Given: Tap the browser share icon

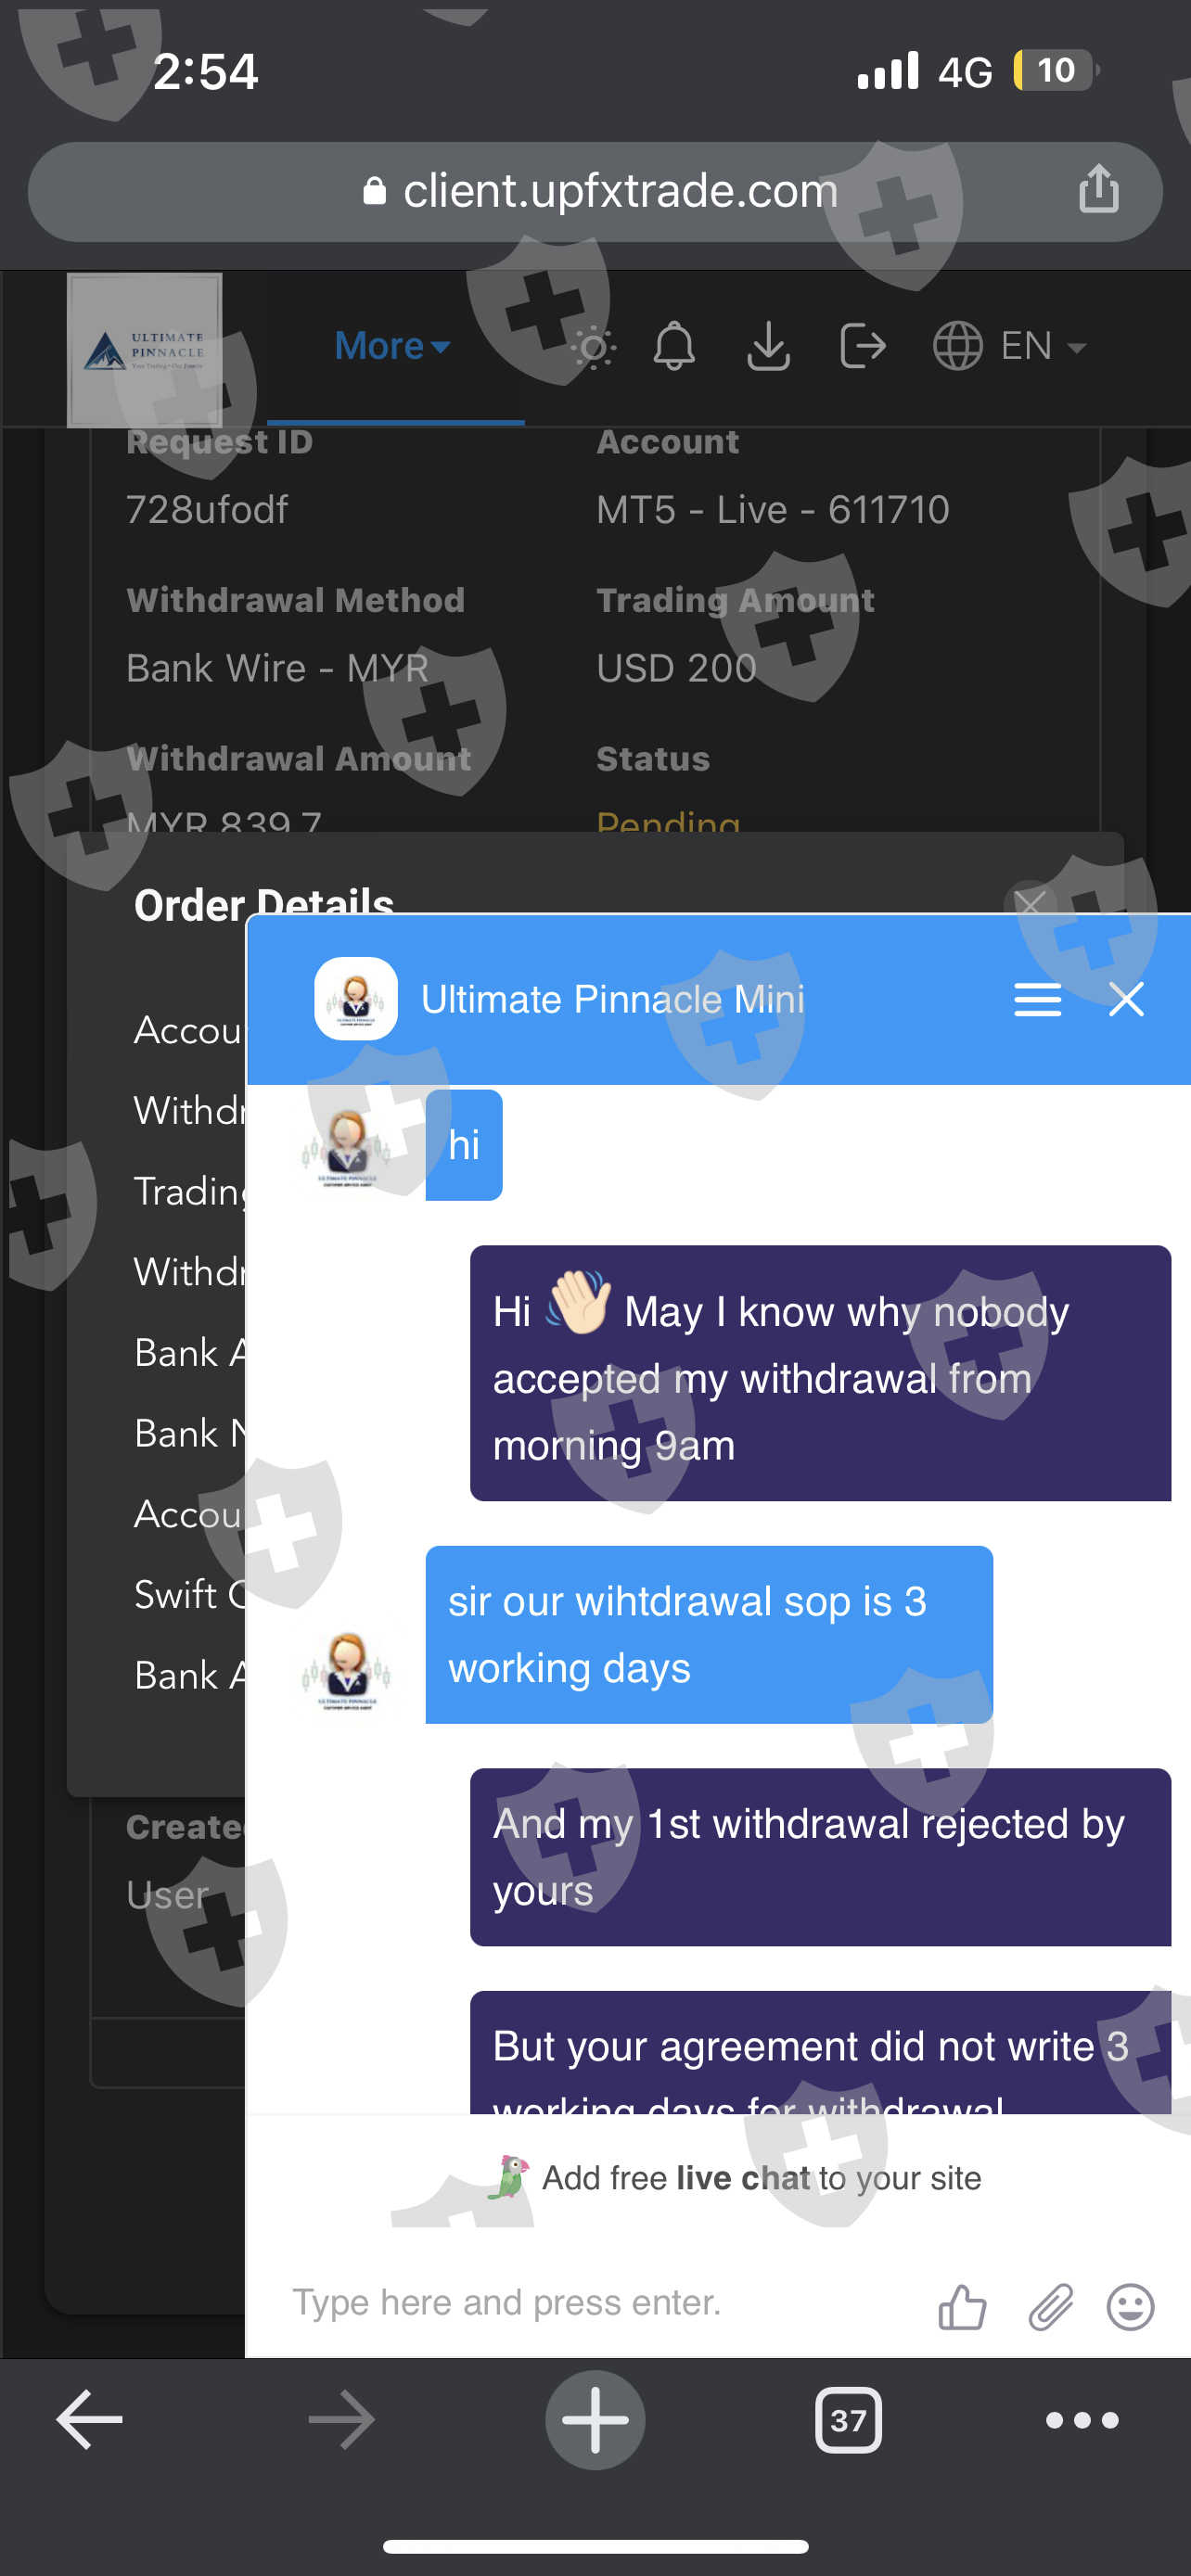Looking at the screenshot, I should (x=1098, y=188).
